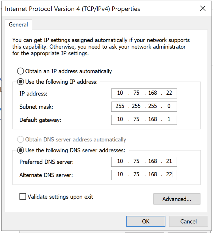Select the General tab

(18, 25)
